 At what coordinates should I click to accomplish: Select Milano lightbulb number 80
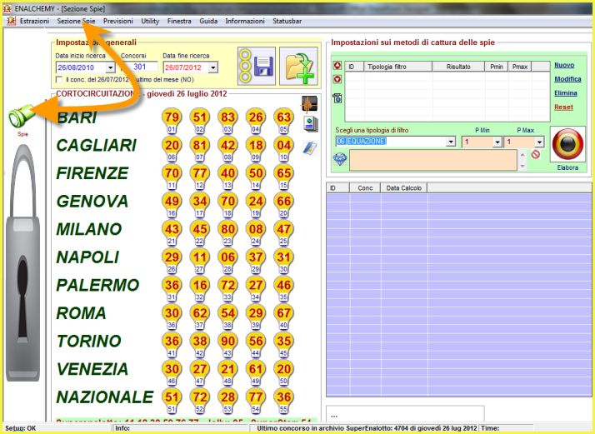click(227, 232)
